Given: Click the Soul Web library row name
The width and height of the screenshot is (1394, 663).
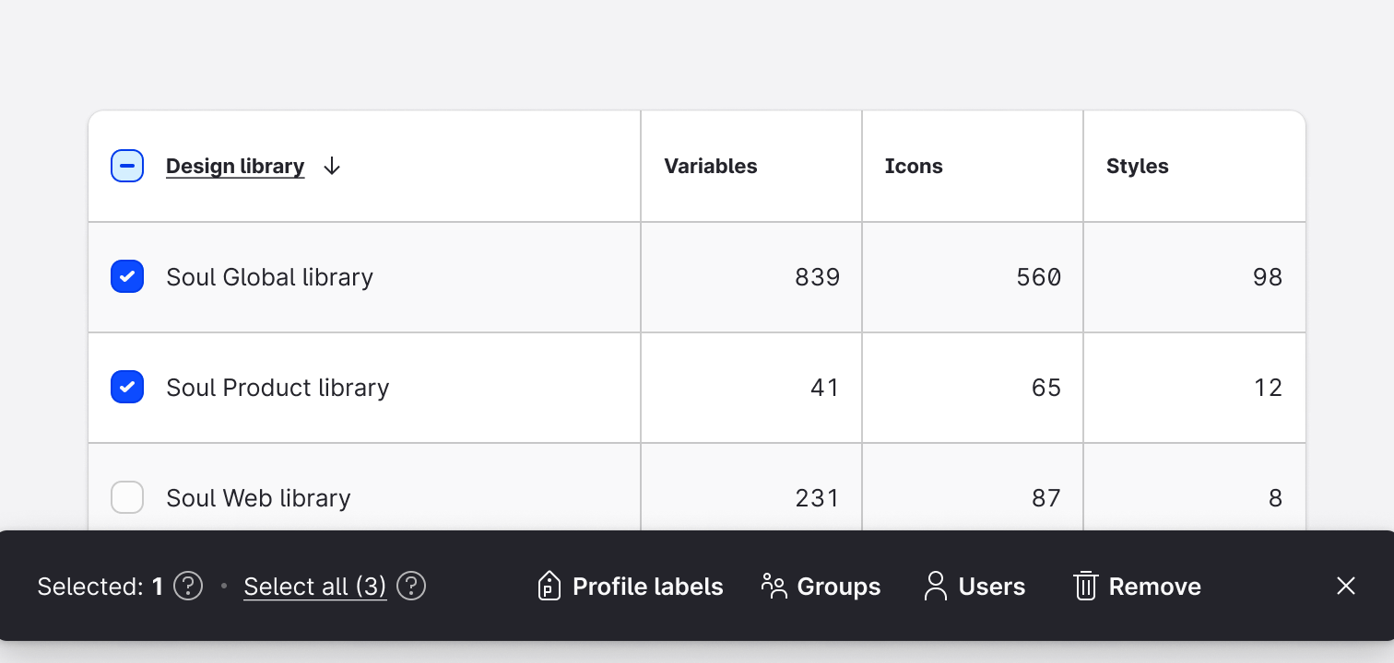Looking at the screenshot, I should tap(258, 497).
